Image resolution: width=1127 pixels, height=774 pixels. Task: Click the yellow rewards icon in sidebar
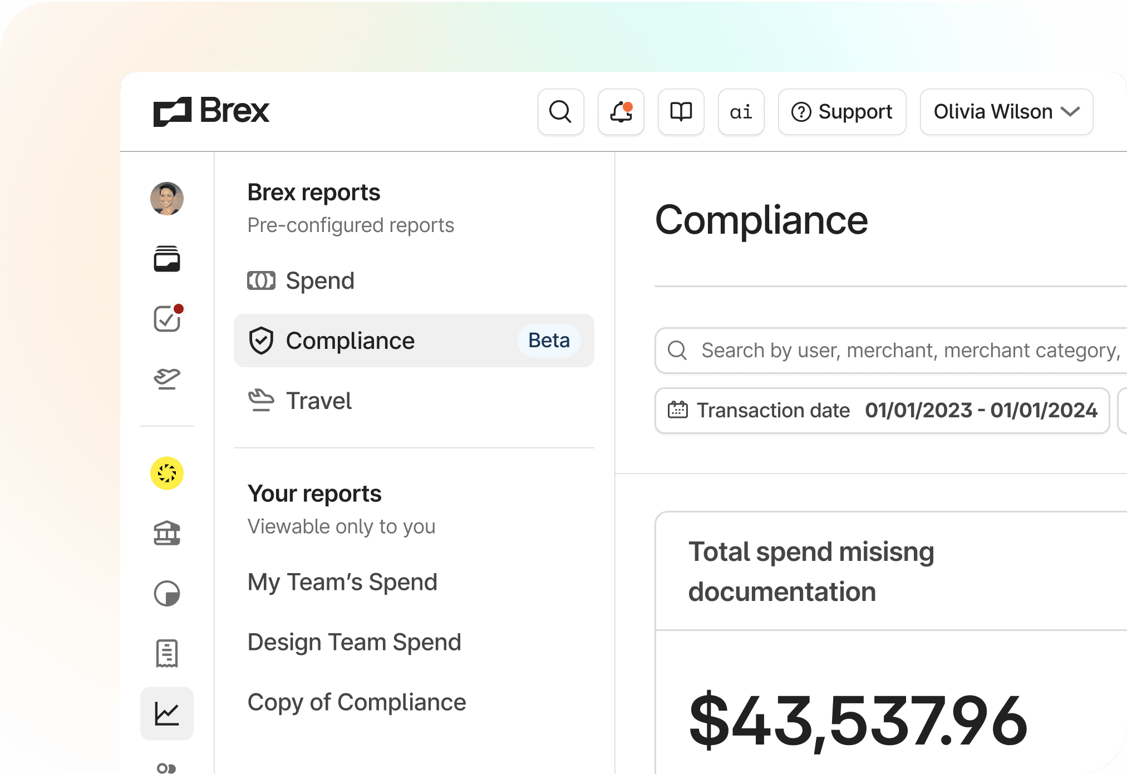[x=166, y=474]
